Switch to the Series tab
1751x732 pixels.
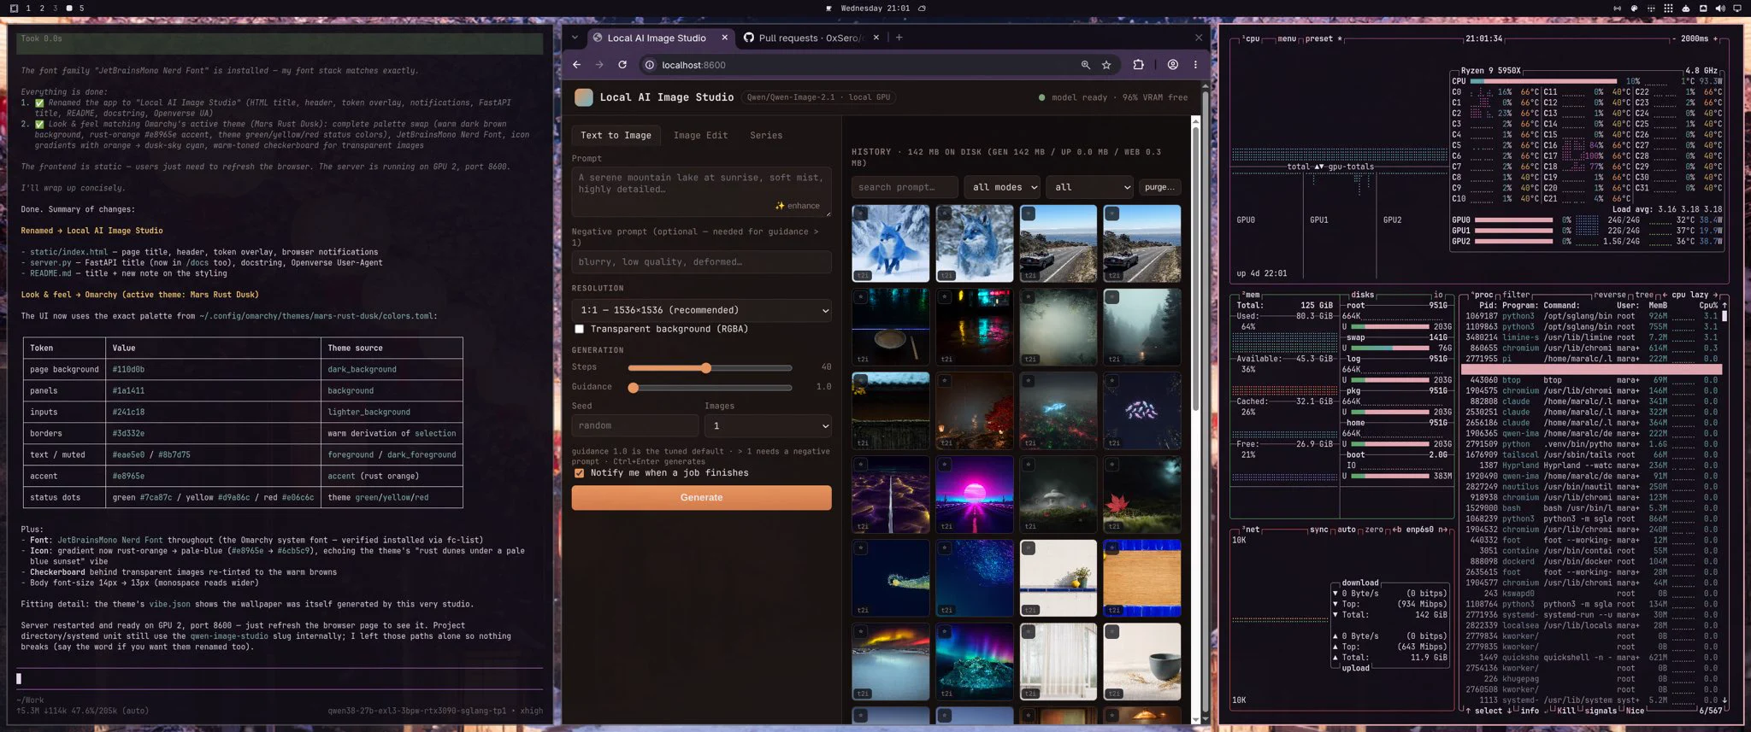point(766,135)
